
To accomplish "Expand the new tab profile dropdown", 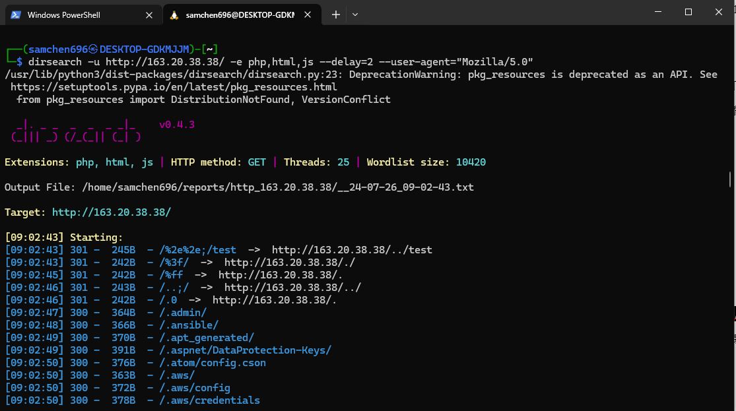I will [355, 15].
